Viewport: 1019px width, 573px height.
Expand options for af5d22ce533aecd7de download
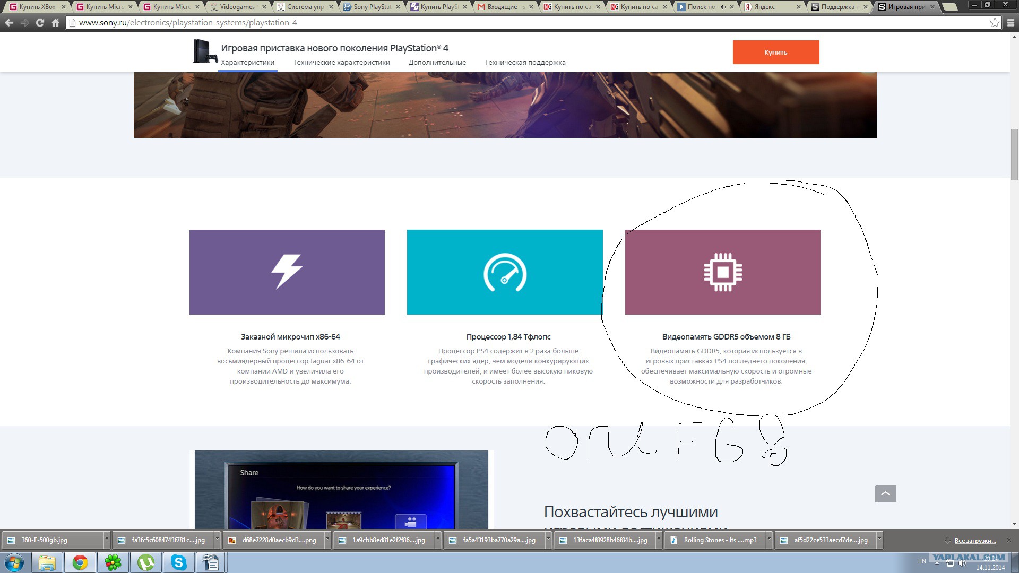point(879,540)
